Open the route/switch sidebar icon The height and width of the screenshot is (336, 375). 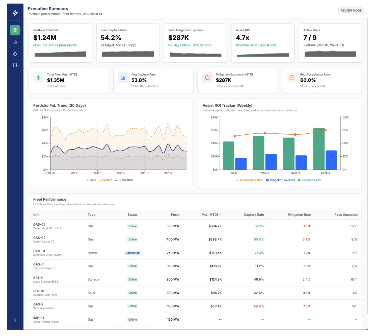15,65
